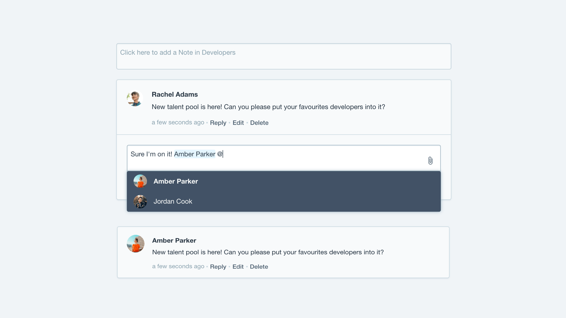The width and height of the screenshot is (566, 318).
Task: Click the 'a few seconds ago' timestamp on Amber's comment
Action: click(178, 266)
